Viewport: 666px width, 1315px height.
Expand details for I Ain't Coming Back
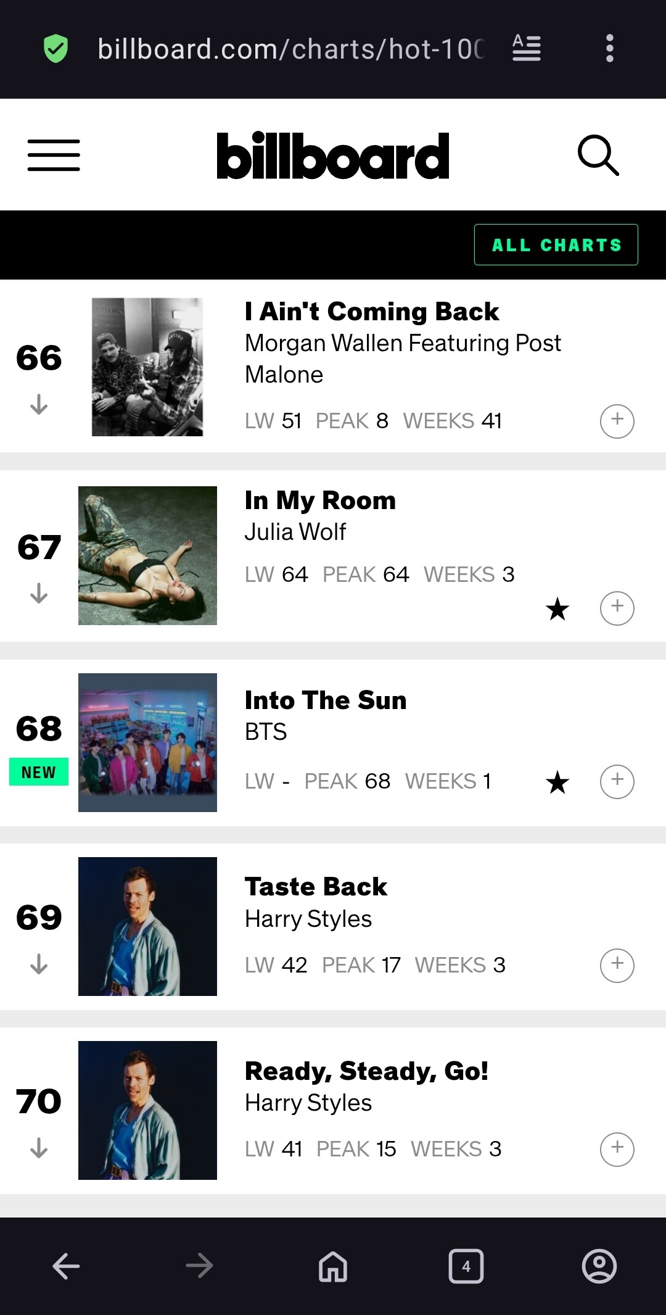tap(617, 421)
